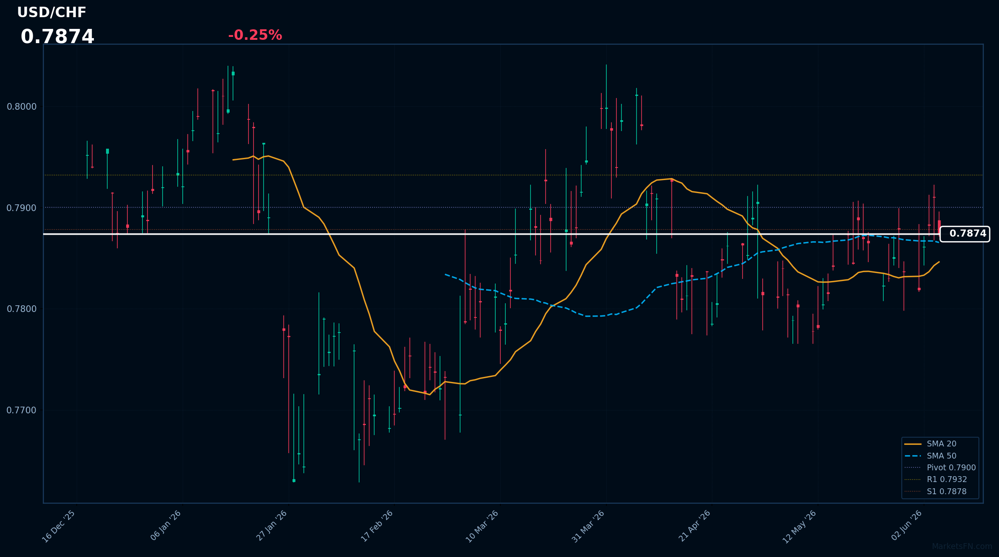Click the 0.7700 y-axis label
The height and width of the screenshot is (557, 999).
(22, 410)
